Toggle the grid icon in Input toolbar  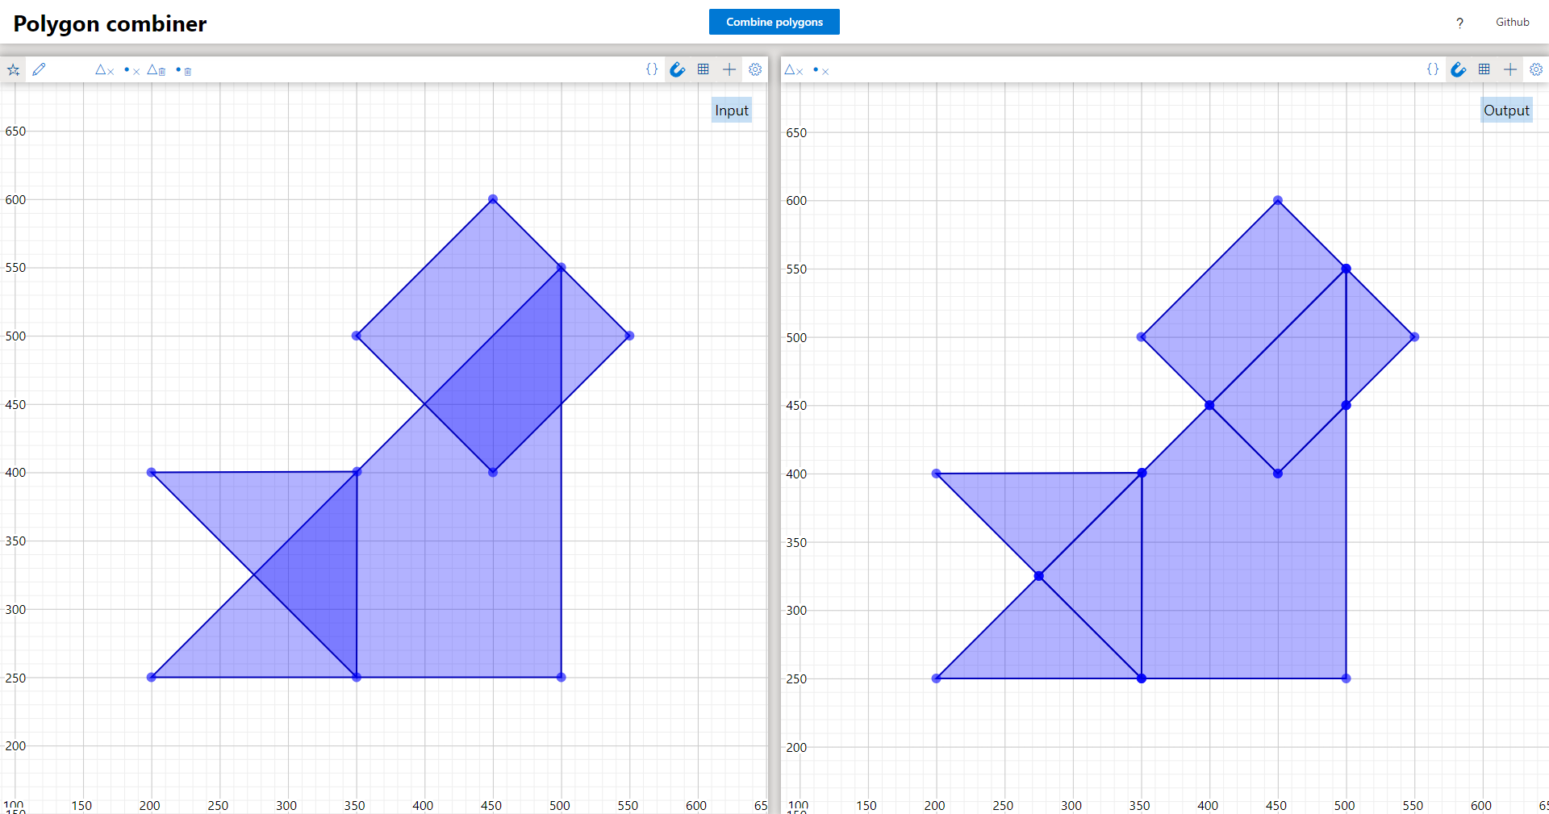(704, 69)
